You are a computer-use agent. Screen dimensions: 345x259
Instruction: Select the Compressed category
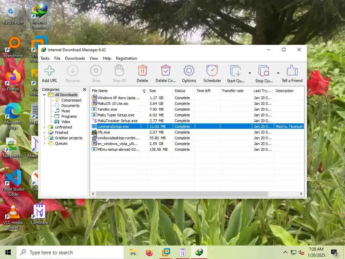(x=71, y=100)
